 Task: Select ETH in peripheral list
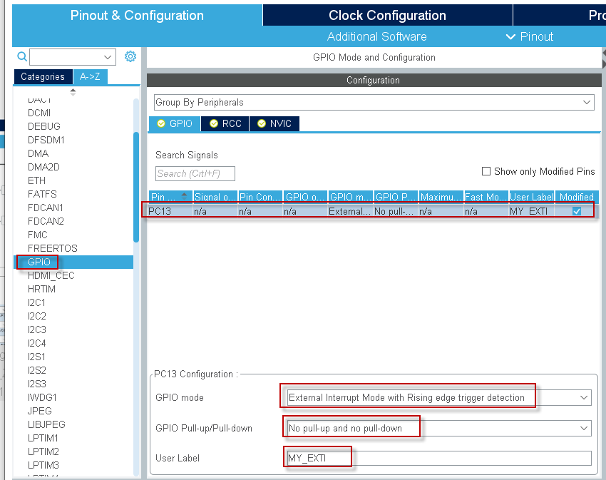point(36,180)
